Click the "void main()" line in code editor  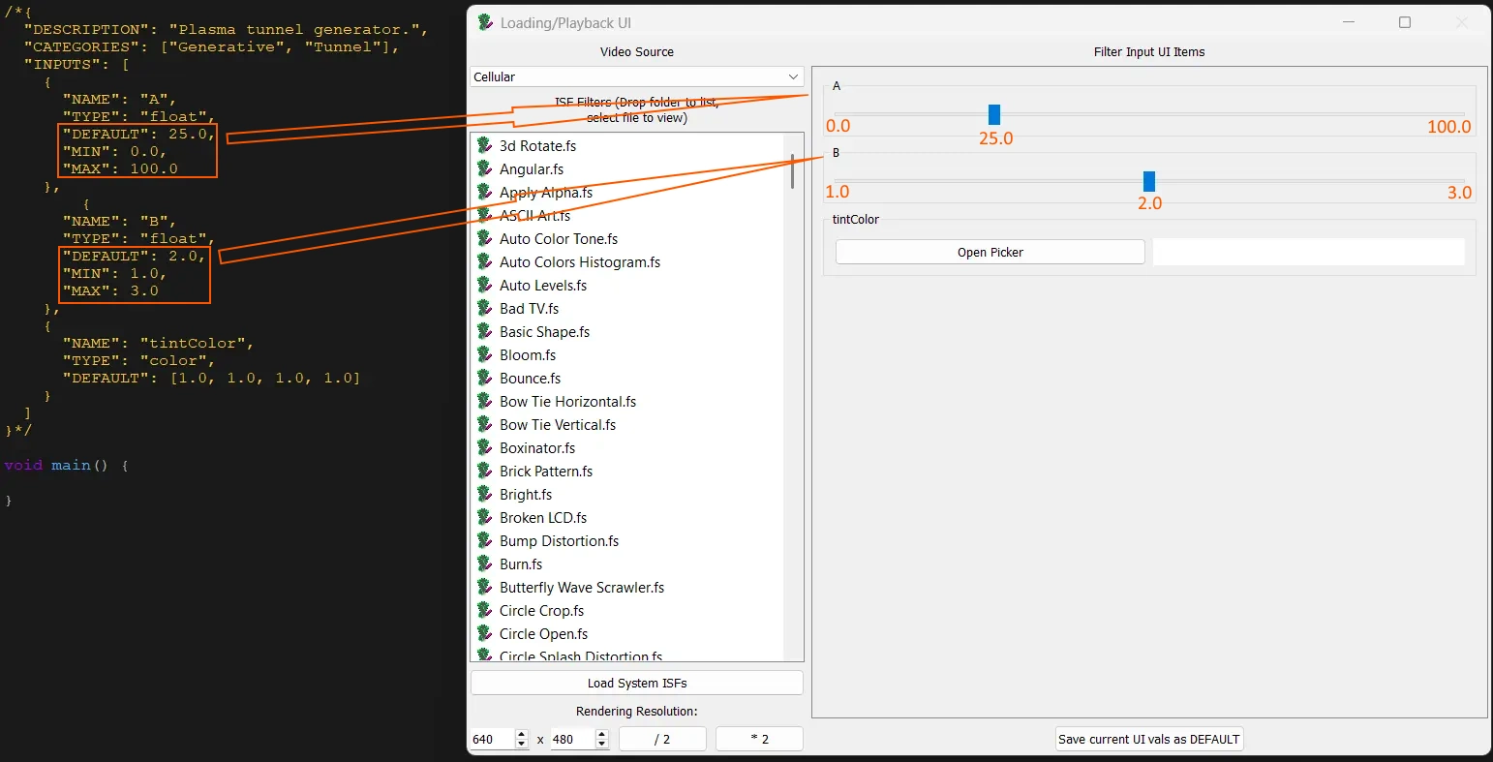tap(66, 465)
